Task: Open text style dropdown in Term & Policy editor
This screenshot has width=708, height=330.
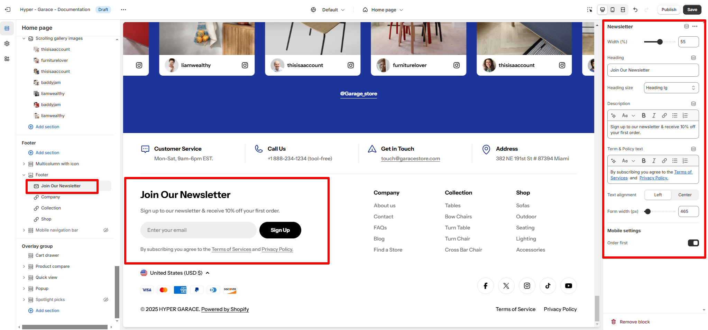Action: coord(628,161)
